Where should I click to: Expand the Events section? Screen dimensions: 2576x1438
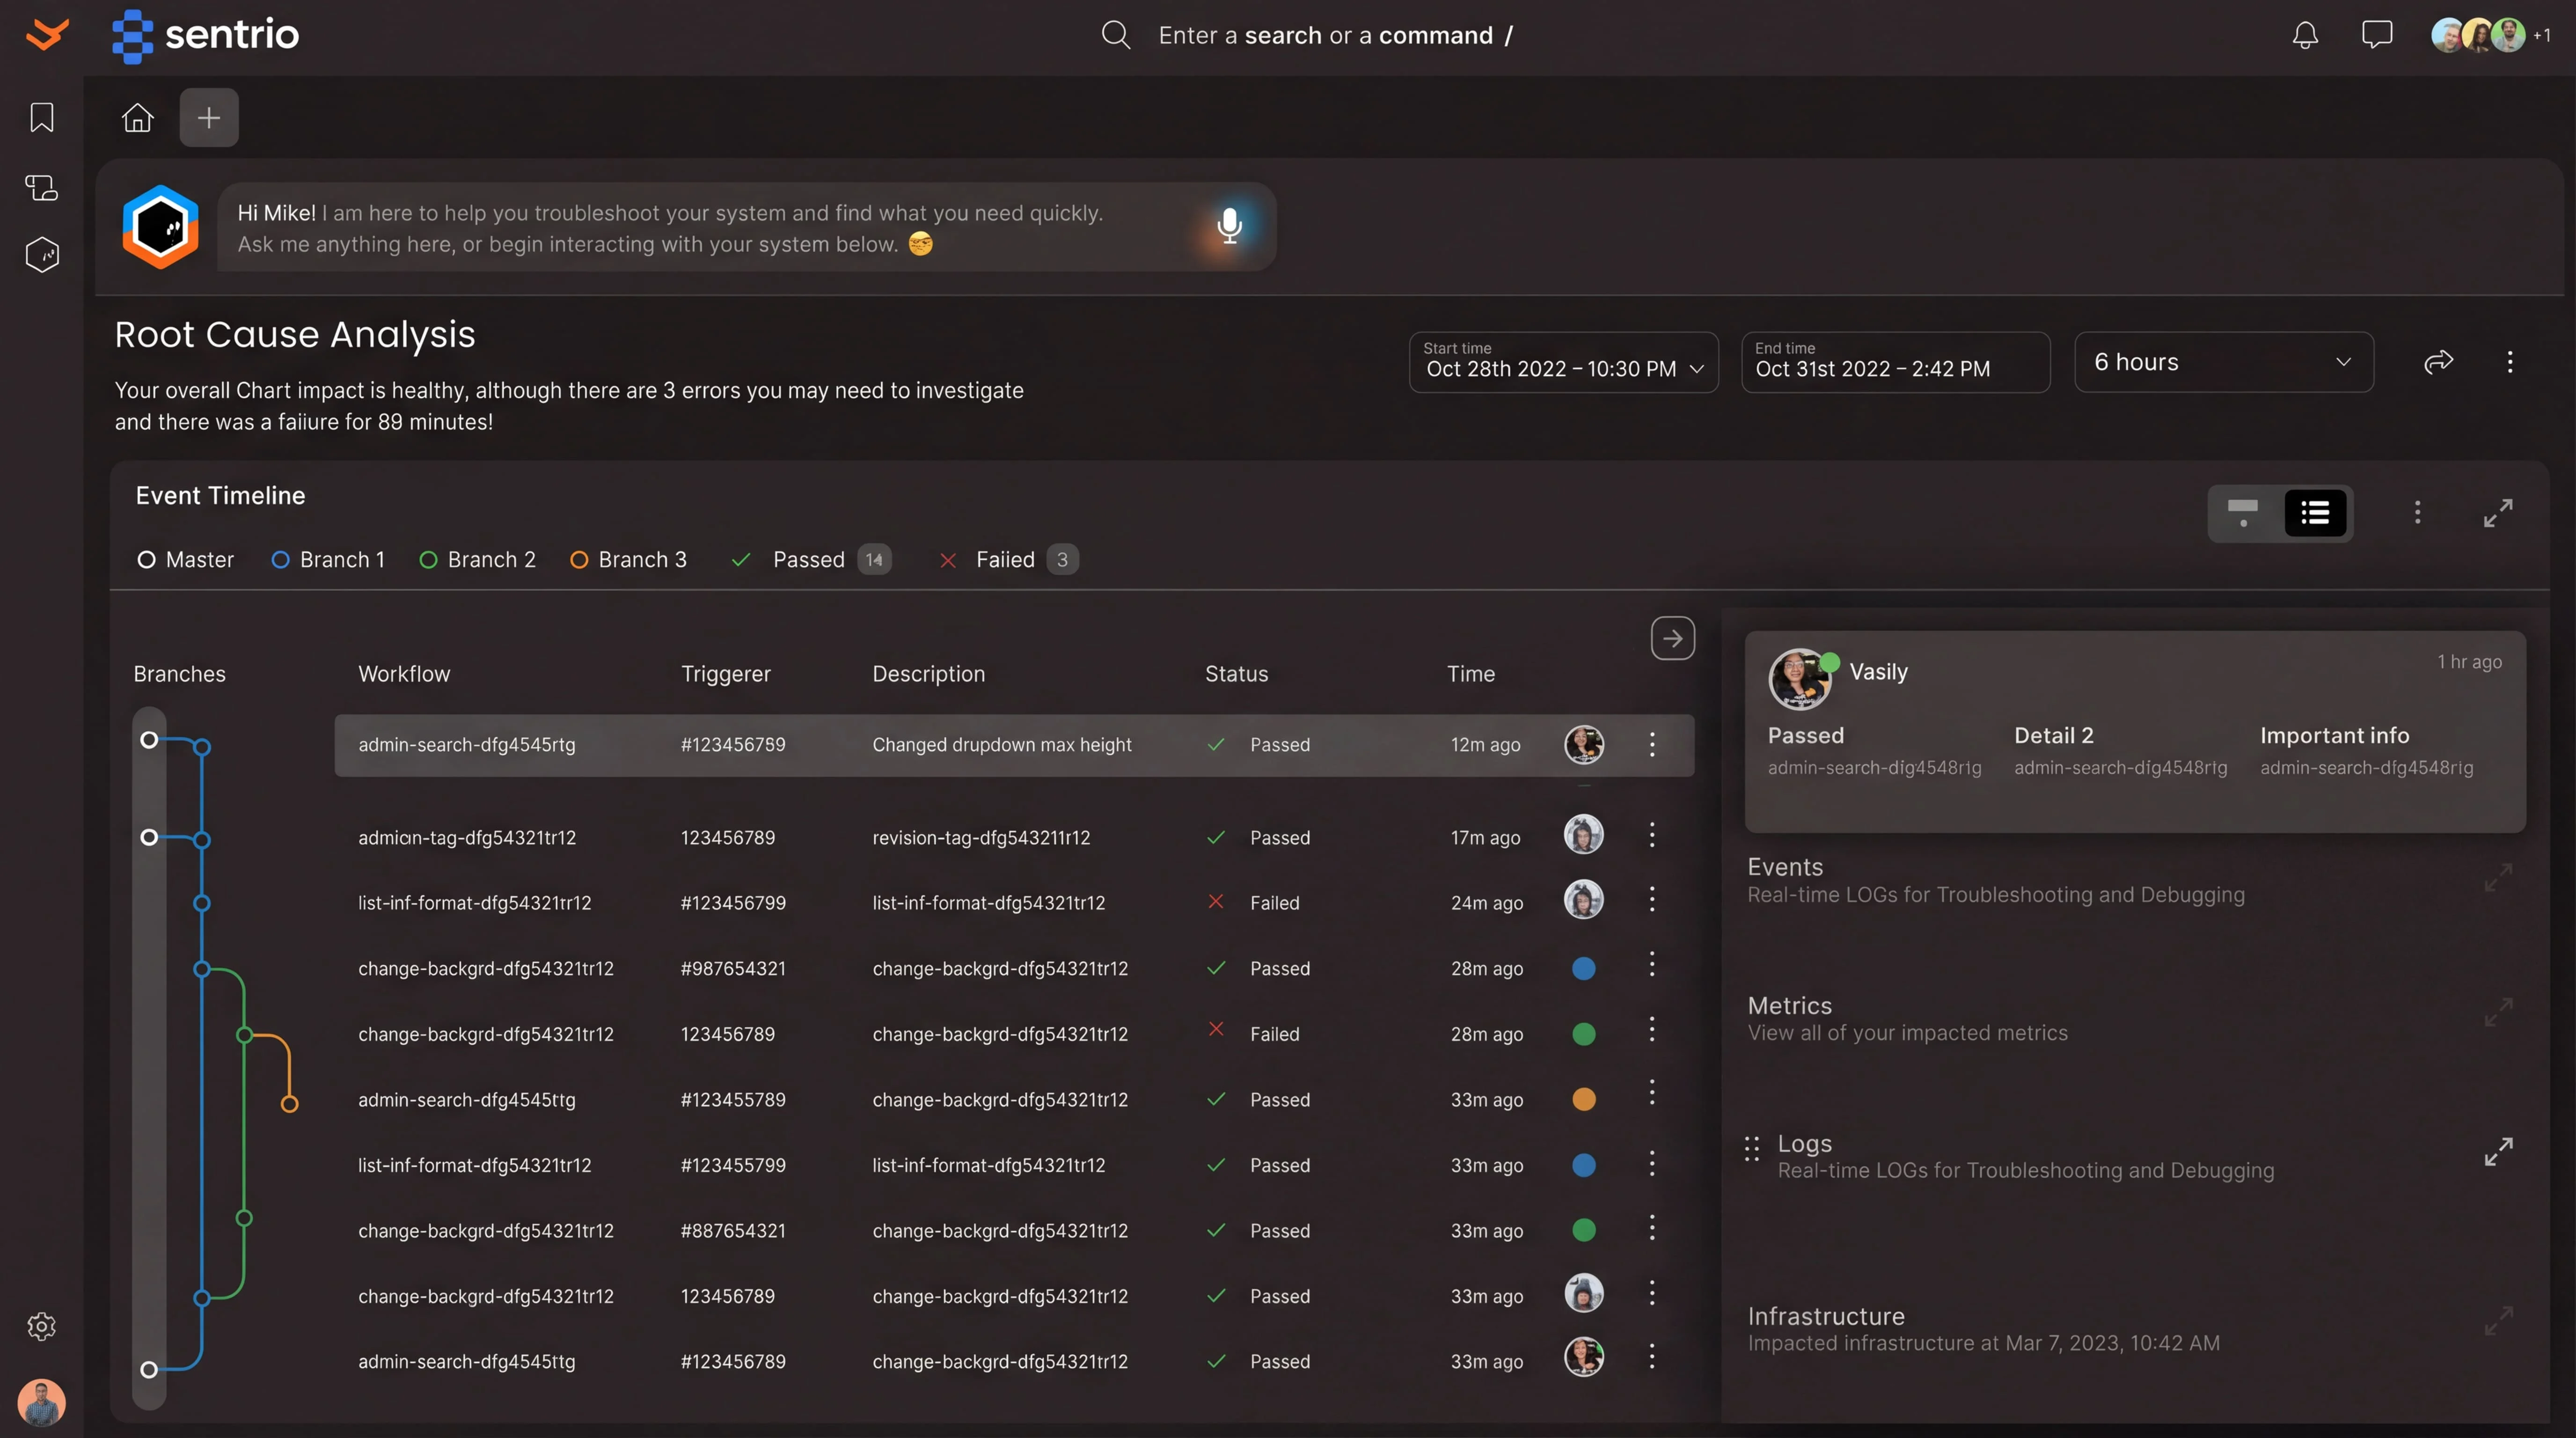(x=2498, y=878)
